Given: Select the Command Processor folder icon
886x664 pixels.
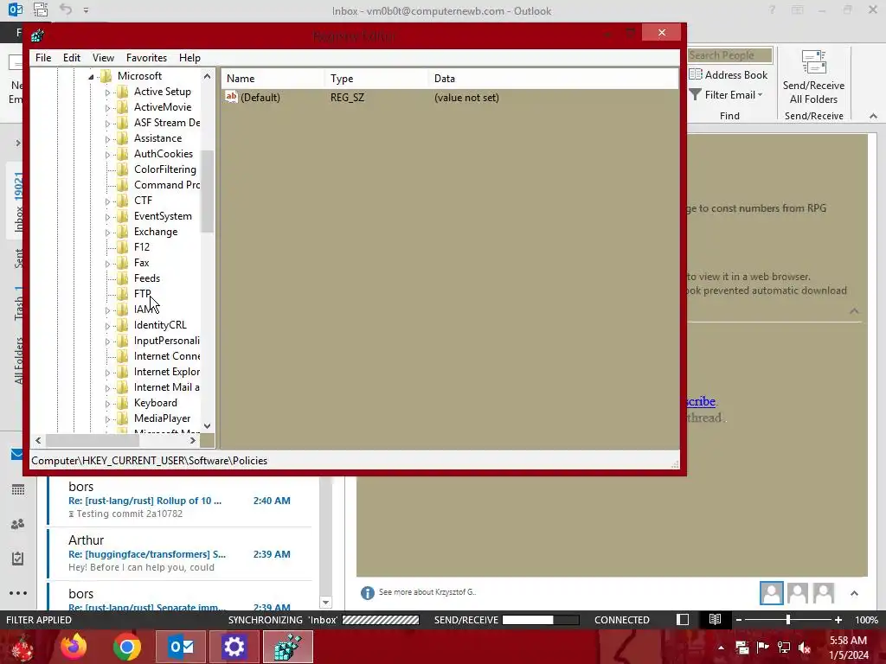Looking at the screenshot, I should [x=122, y=185].
